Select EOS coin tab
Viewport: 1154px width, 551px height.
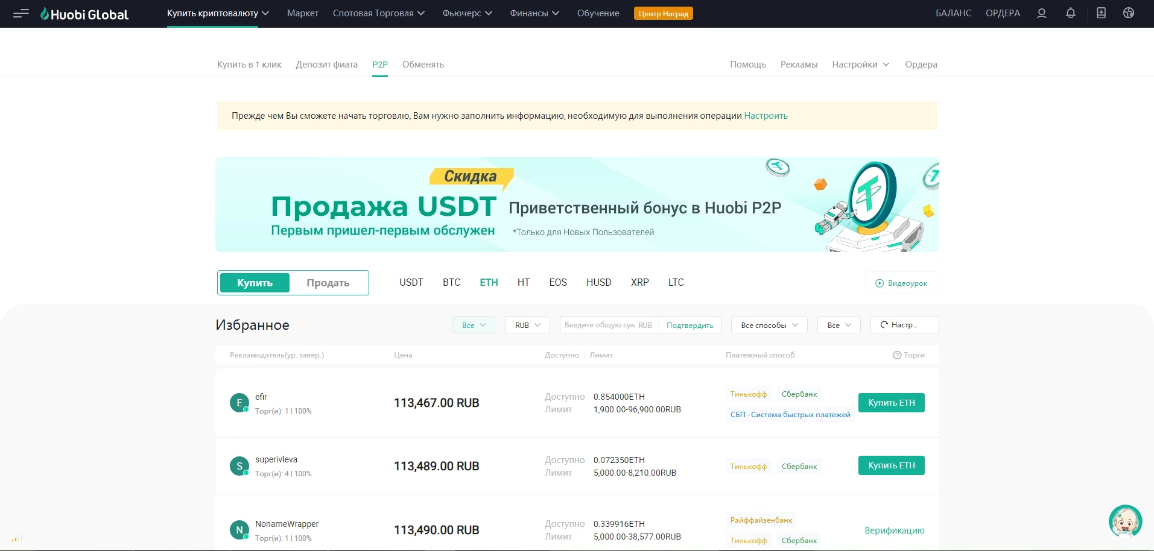coord(558,282)
